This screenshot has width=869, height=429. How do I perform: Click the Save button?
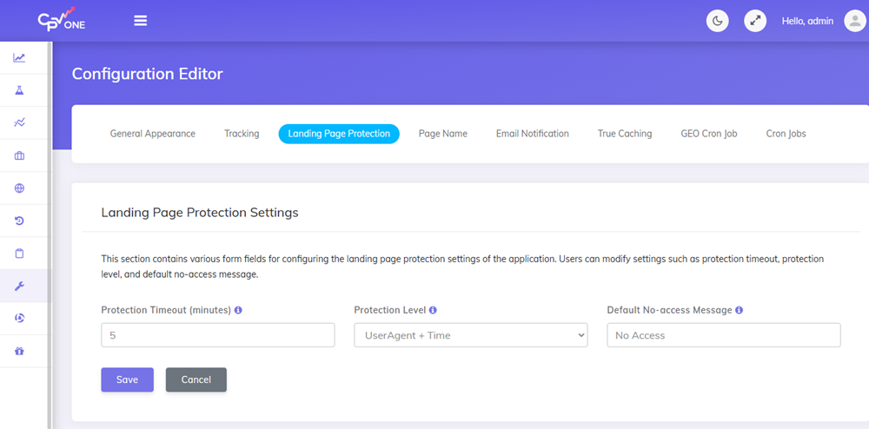click(x=127, y=379)
